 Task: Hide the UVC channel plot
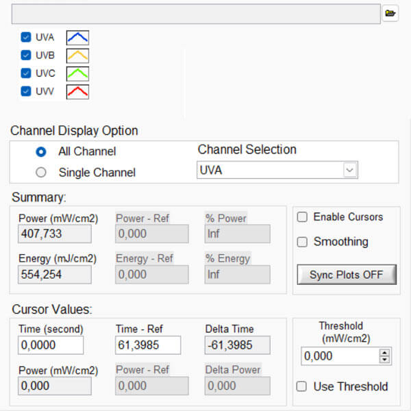tap(26, 73)
